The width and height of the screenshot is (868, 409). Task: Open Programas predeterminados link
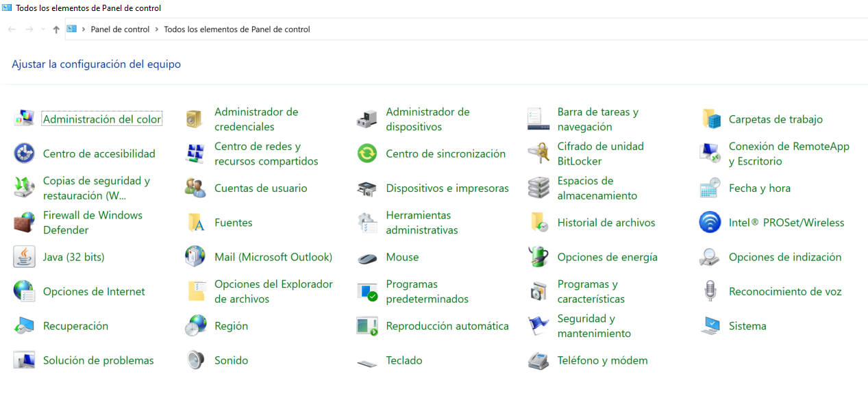[x=427, y=291]
